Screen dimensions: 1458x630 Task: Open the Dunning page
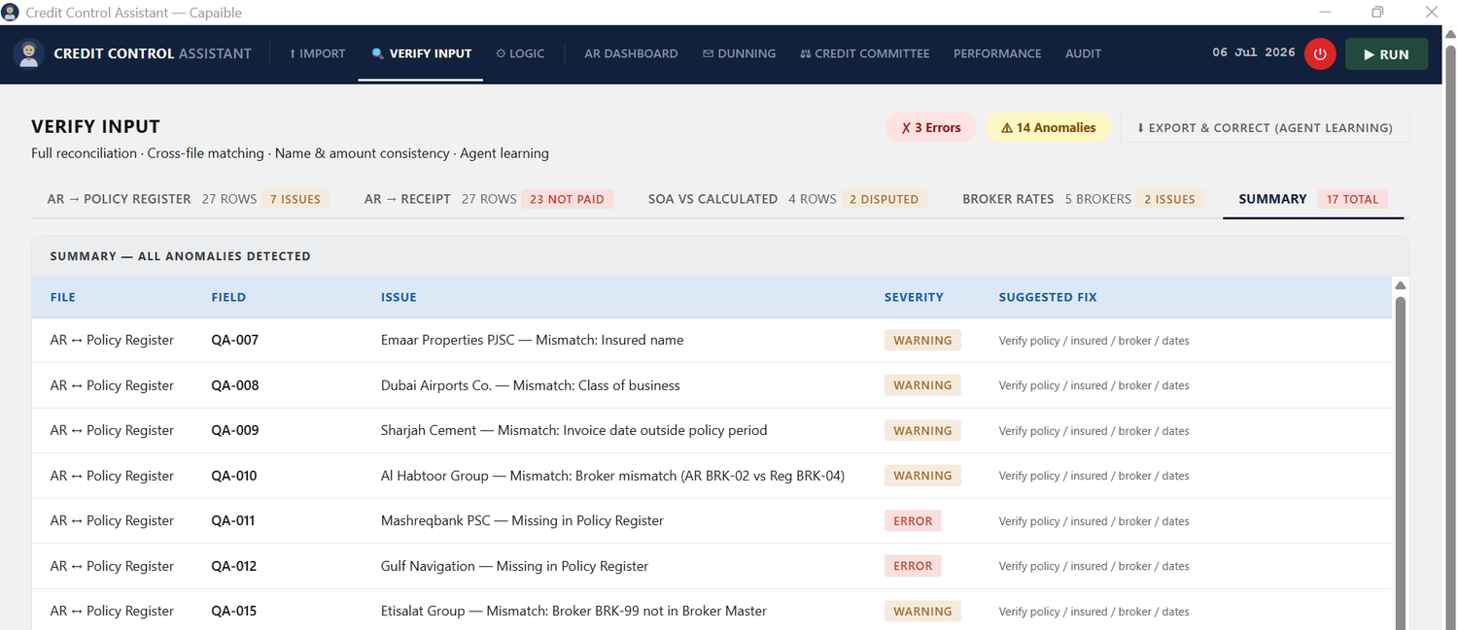tap(739, 53)
